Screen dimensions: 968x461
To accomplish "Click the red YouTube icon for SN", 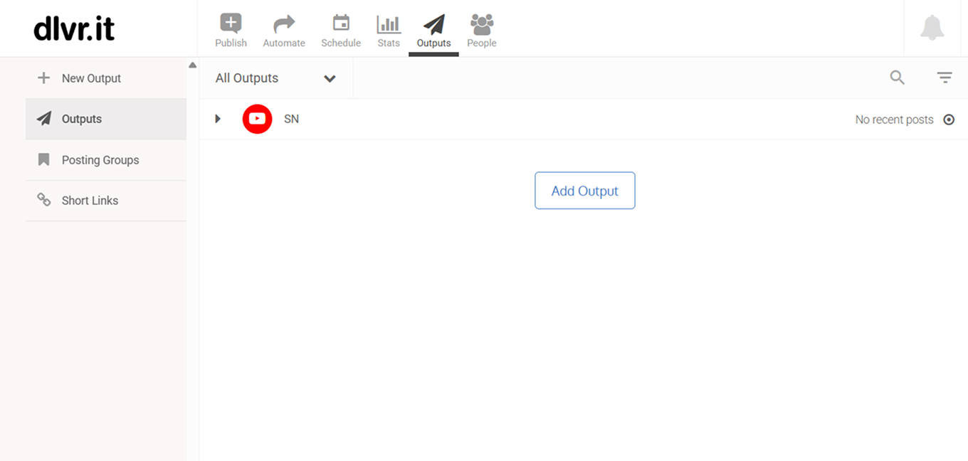I will (257, 119).
